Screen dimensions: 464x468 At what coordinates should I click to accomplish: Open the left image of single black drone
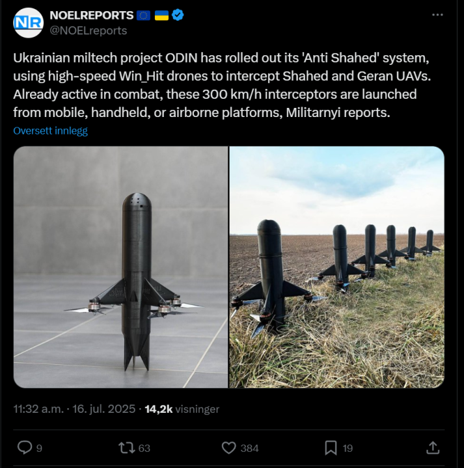pos(121,267)
